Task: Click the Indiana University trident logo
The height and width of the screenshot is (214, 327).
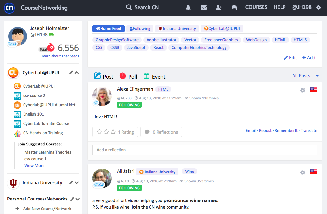Action: 13,183
